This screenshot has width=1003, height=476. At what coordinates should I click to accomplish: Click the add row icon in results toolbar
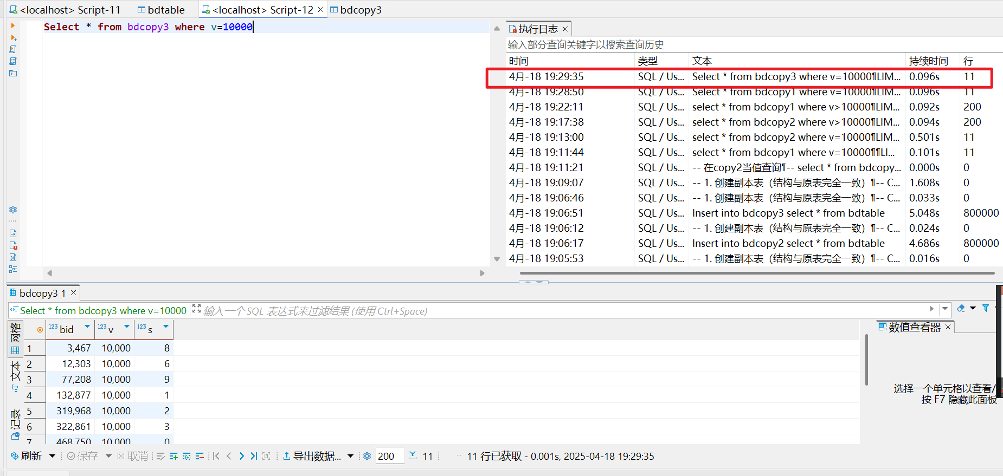point(173,457)
